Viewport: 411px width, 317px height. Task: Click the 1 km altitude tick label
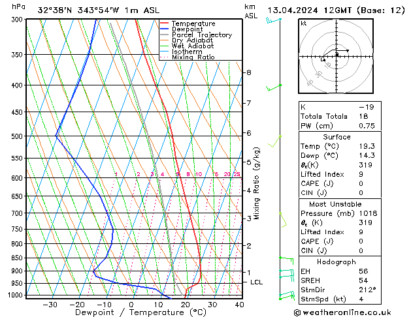point(249,272)
